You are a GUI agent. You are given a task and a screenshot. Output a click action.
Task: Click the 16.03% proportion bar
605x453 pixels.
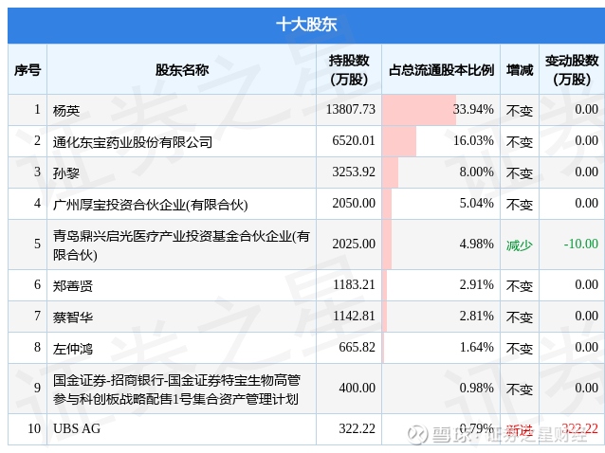[399, 141]
